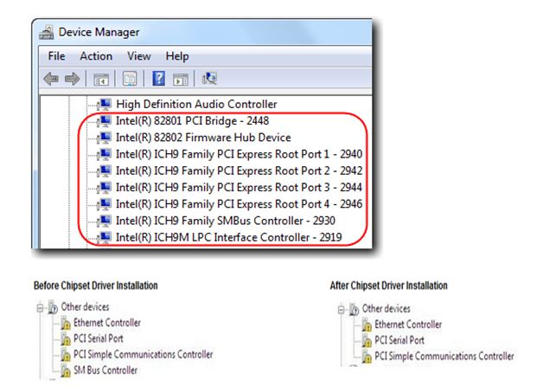This screenshot has height=392, width=537.
Task: Select ICH9M LPC Interface Controller - 2919
Action: [229, 237]
